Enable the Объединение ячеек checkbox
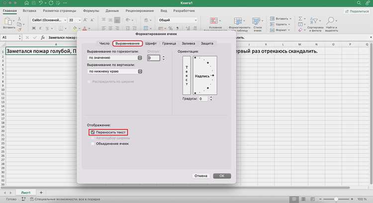The height and width of the screenshot is (203, 373). point(93,144)
